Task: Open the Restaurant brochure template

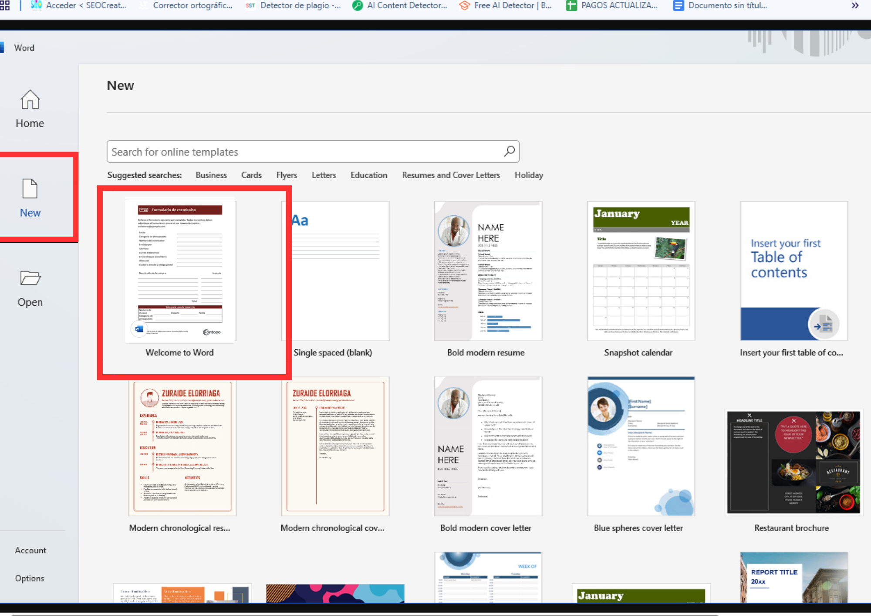Action: tap(793, 462)
